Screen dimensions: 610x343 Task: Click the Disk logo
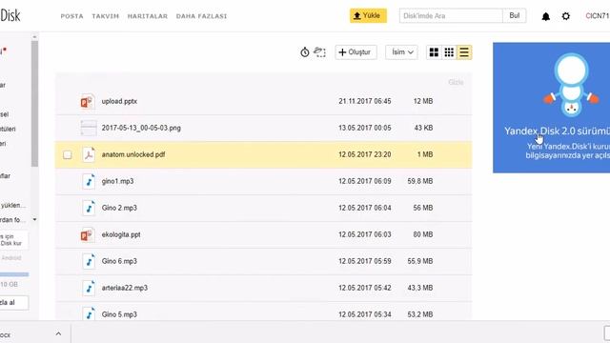pyautogui.click(x=10, y=15)
